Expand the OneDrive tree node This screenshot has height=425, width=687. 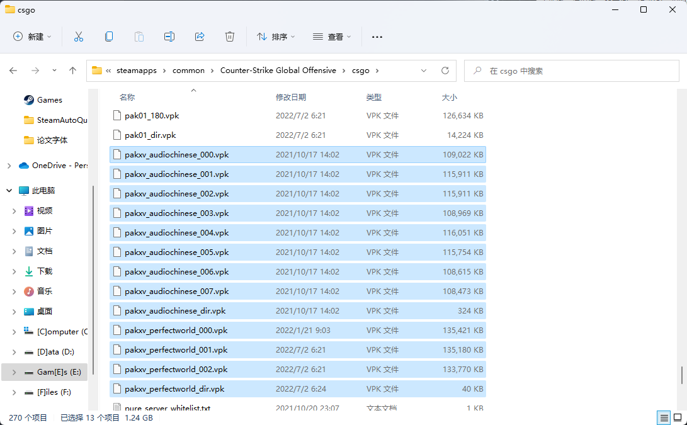[x=9, y=166]
